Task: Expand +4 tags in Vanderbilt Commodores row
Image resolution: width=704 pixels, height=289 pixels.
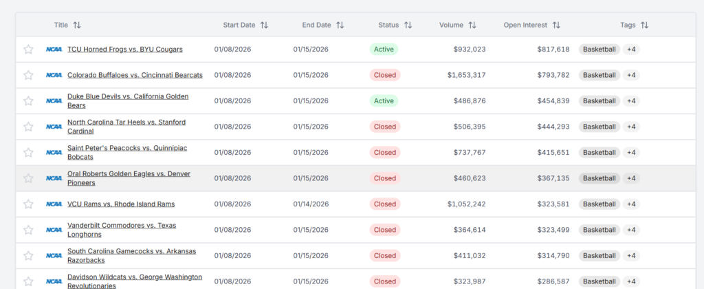Action: 630,230
